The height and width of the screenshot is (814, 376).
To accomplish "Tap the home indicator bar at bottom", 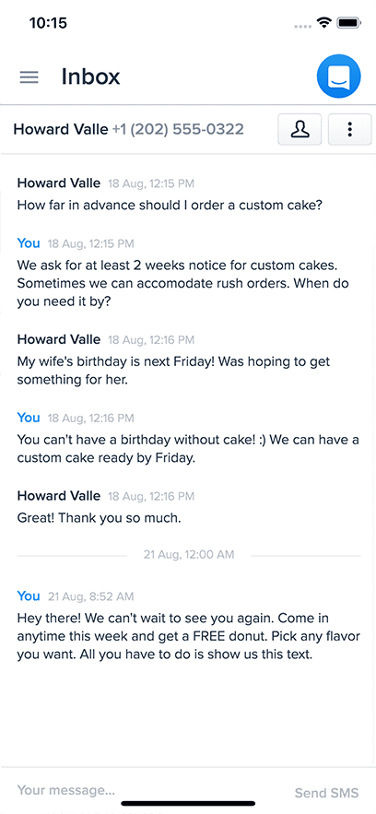I will (188, 804).
